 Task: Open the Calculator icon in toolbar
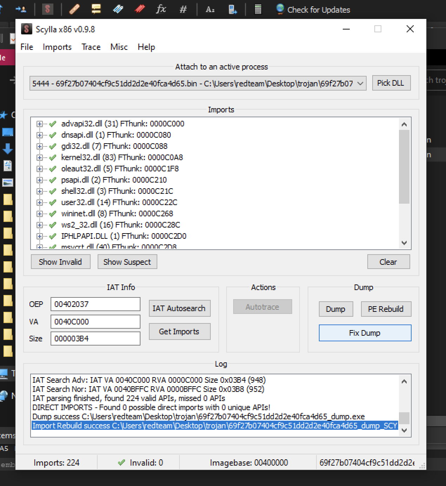point(258,9)
